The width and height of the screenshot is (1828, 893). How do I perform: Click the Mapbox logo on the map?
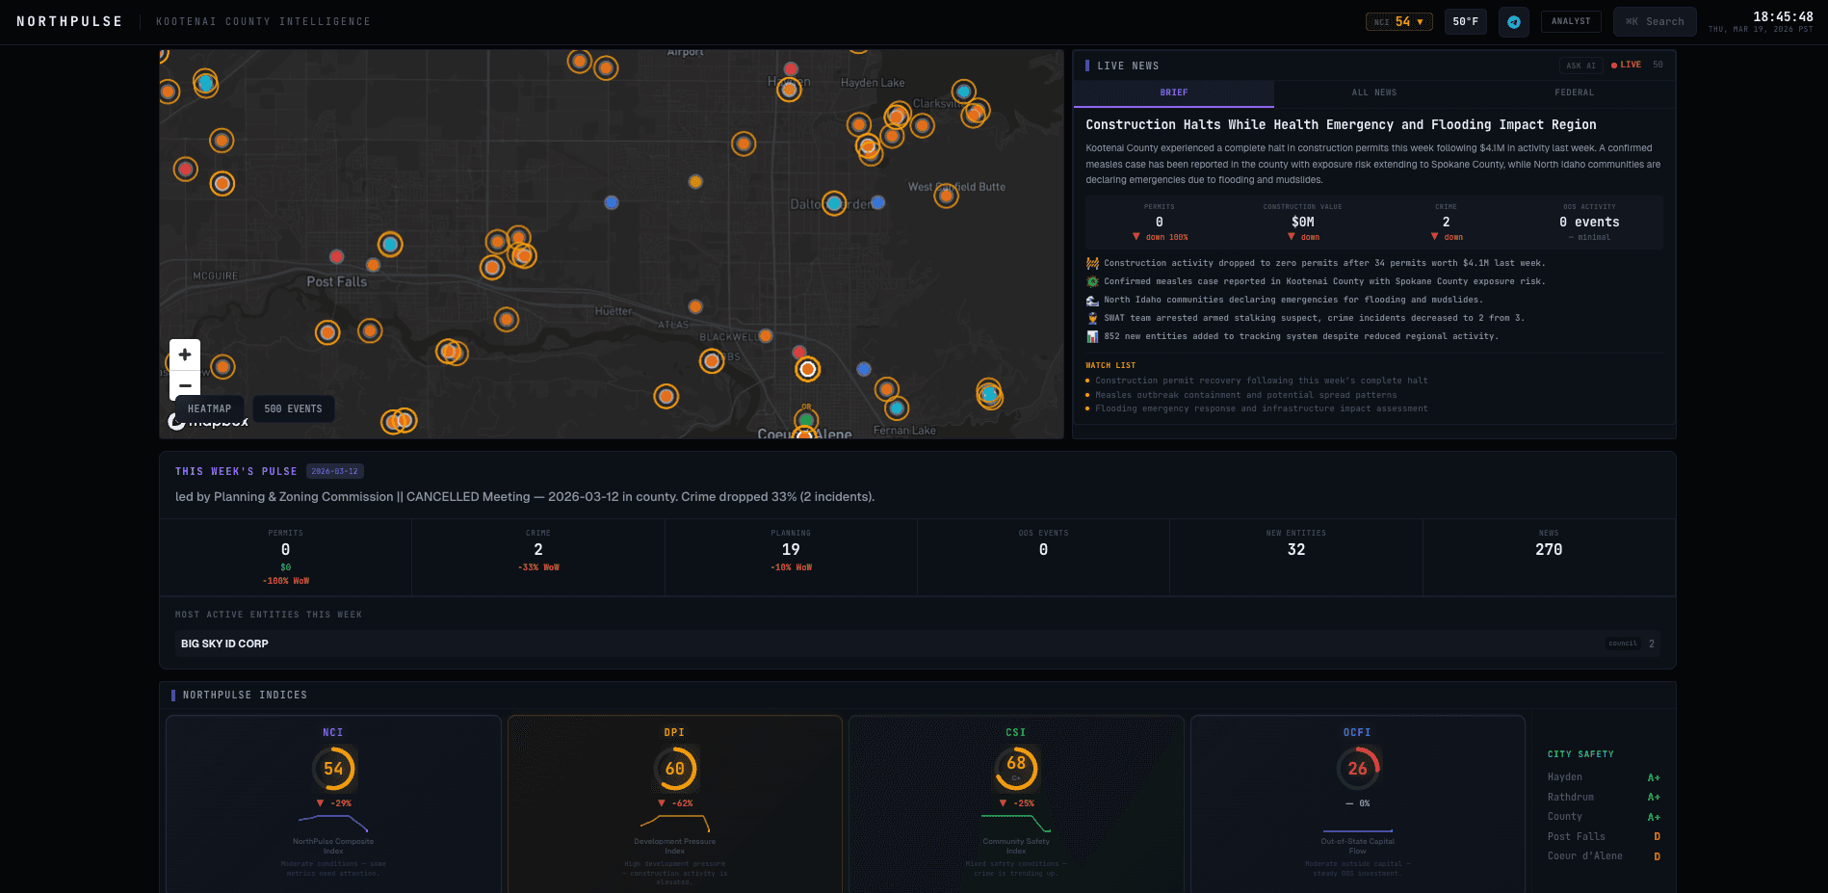tap(208, 421)
